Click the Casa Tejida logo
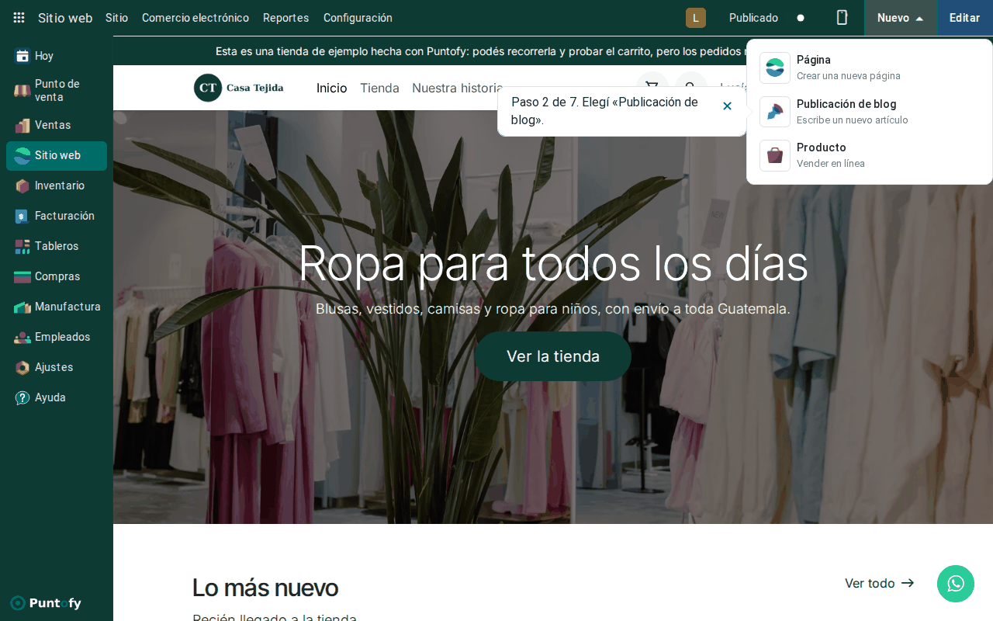The width and height of the screenshot is (993, 621). (x=239, y=88)
